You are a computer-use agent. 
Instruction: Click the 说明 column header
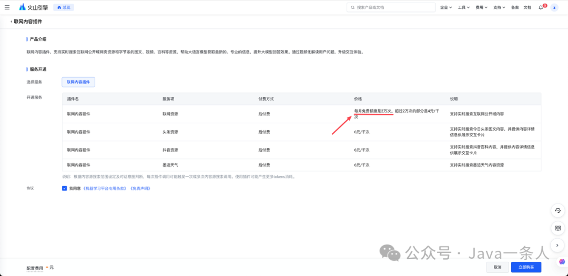453,99
